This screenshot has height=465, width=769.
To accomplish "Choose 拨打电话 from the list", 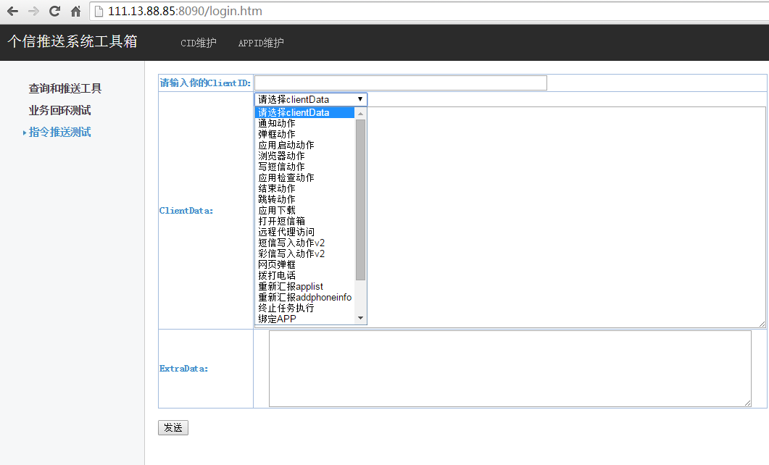I will pyautogui.click(x=304, y=275).
